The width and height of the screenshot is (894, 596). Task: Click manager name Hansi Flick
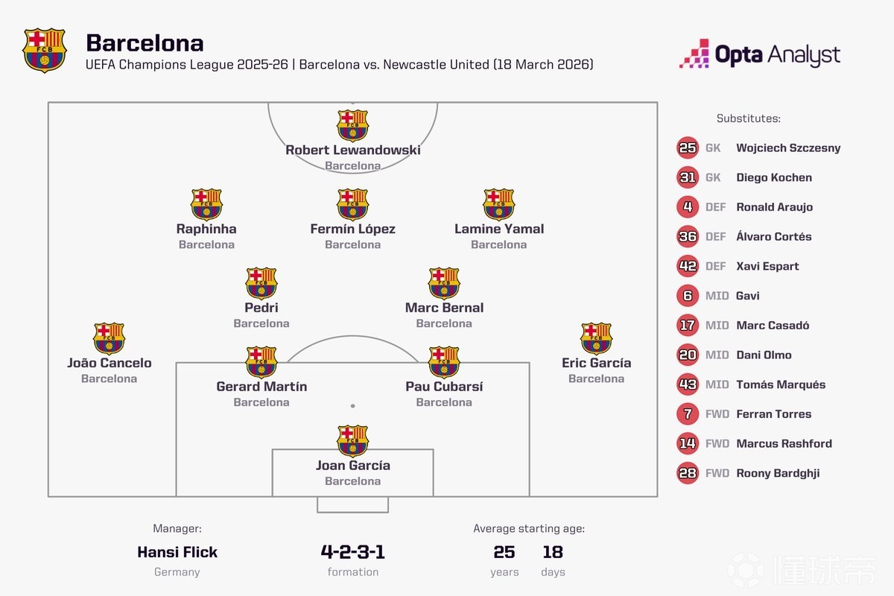(177, 552)
